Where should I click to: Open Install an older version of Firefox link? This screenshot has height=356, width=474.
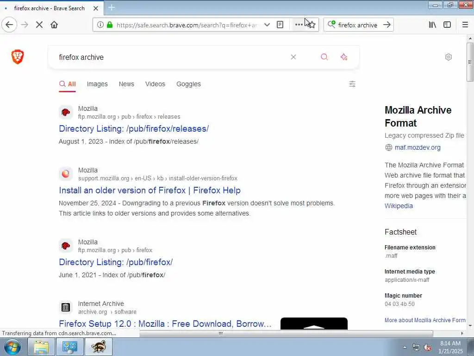point(150,191)
